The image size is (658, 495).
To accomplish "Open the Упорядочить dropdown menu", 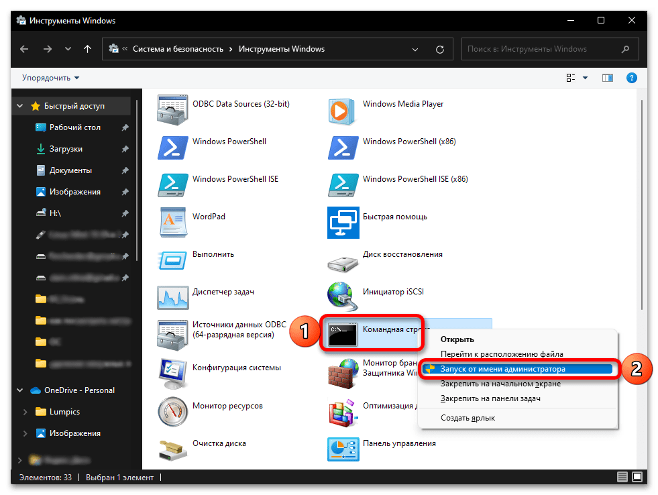I will point(50,78).
